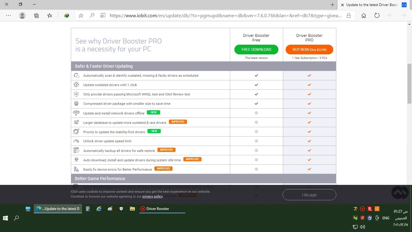The width and height of the screenshot is (412, 232).
Task: Click the gold Z tray icon
Action: point(356,209)
